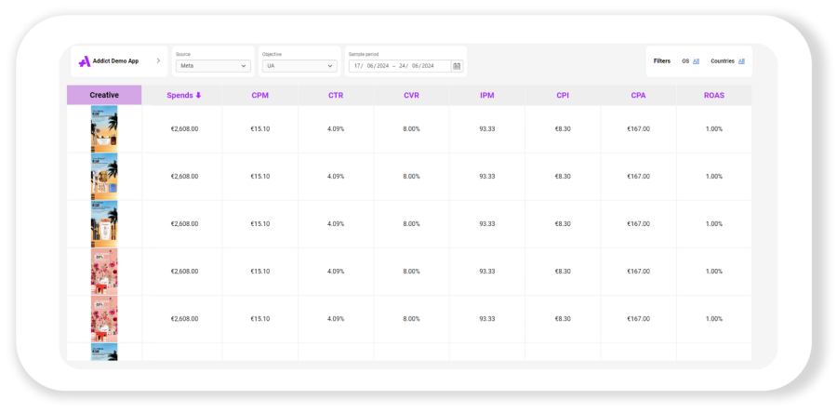
Task: Open the Objective dropdown set to UA
Action: tap(299, 66)
